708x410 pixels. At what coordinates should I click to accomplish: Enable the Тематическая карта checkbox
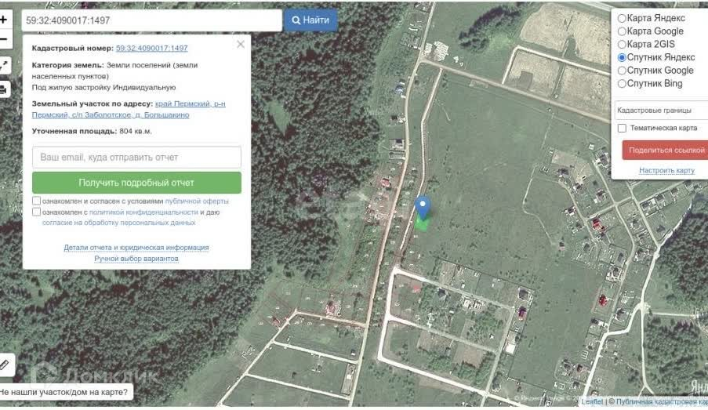pos(622,129)
